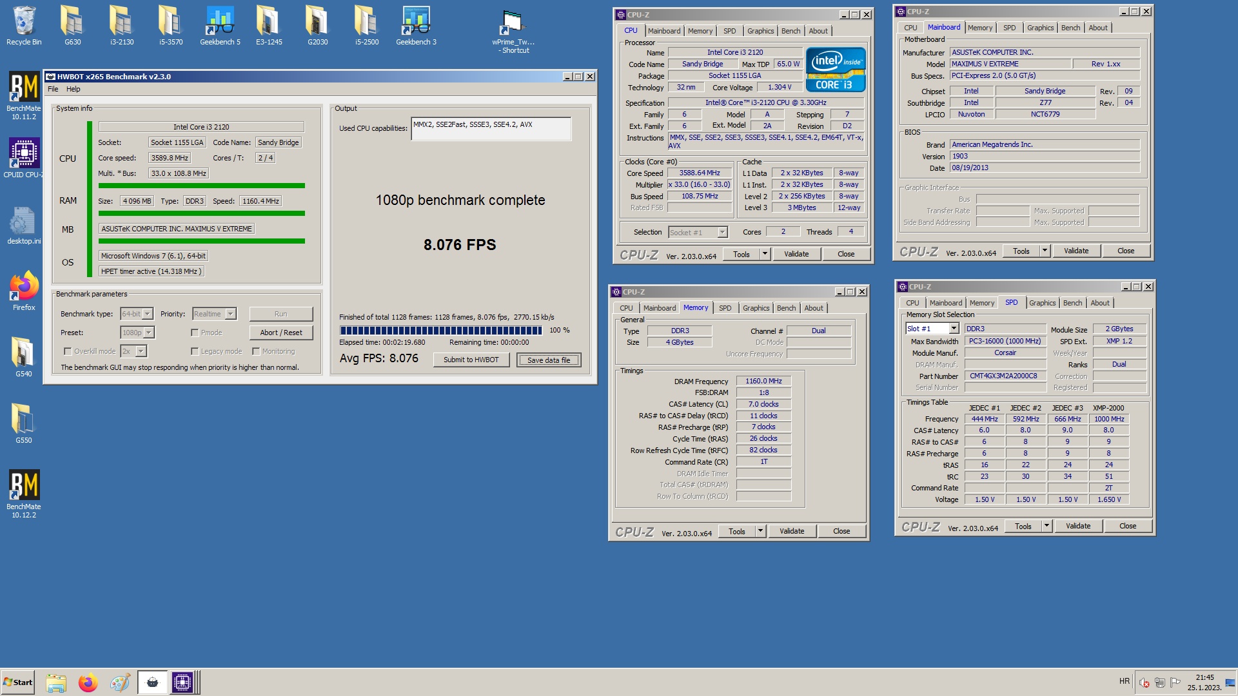Toggle the Pmode checkbox
Image resolution: width=1238 pixels, height=696 pixels.
pos(195,333)
